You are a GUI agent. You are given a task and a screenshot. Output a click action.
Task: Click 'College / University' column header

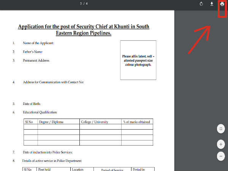[x=95, y=122]
